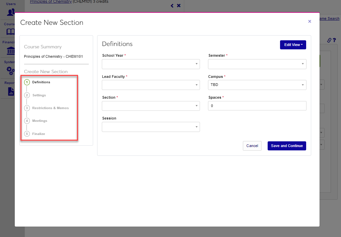Click the Spaces input field
This screenshot has height=237, width=341.
pyautogui.click(x=257, y=106)
